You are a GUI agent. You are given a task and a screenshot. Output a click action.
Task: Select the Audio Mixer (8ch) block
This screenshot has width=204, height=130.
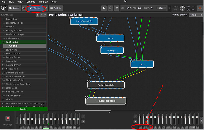tap(106, 85)
